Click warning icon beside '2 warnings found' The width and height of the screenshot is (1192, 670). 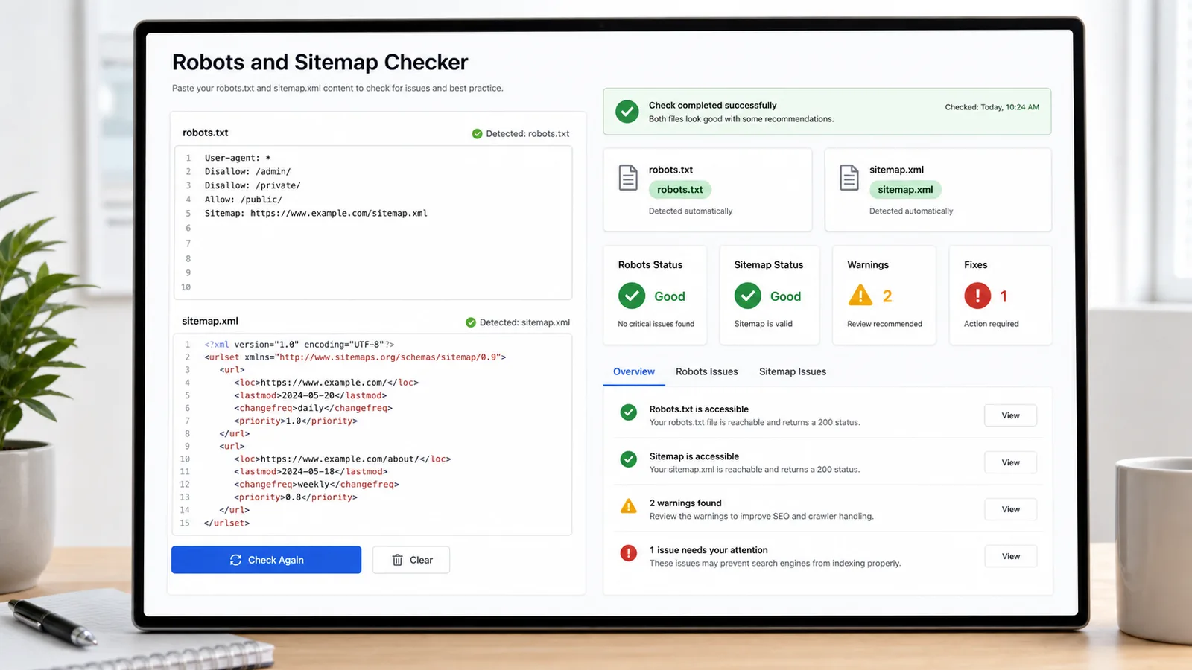(x=629, y=506)
